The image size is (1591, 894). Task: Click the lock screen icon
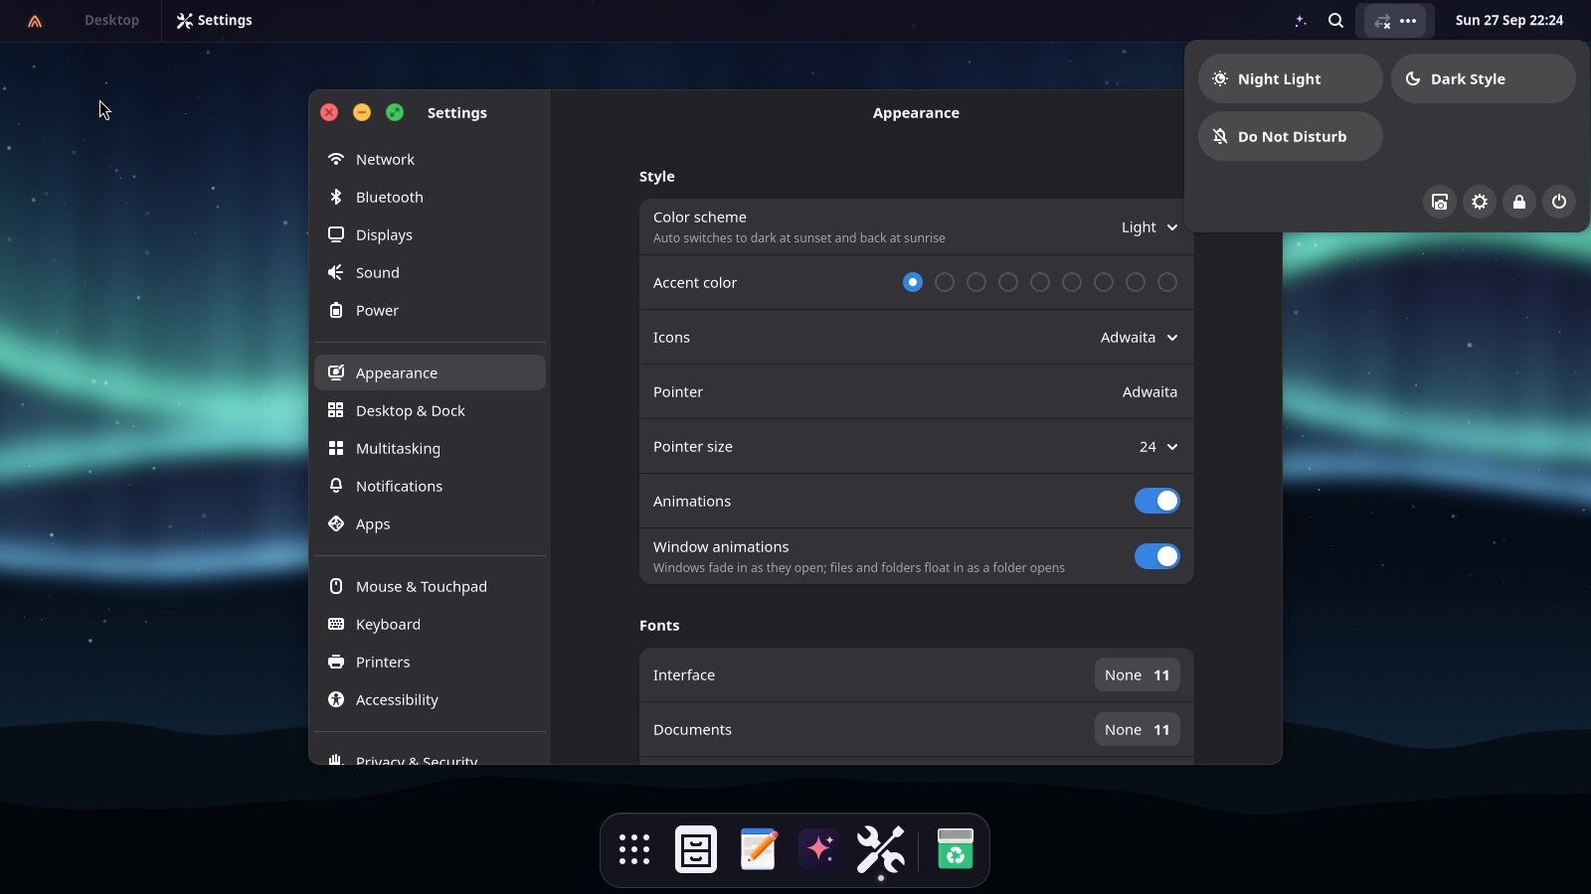coord(1519,202)
